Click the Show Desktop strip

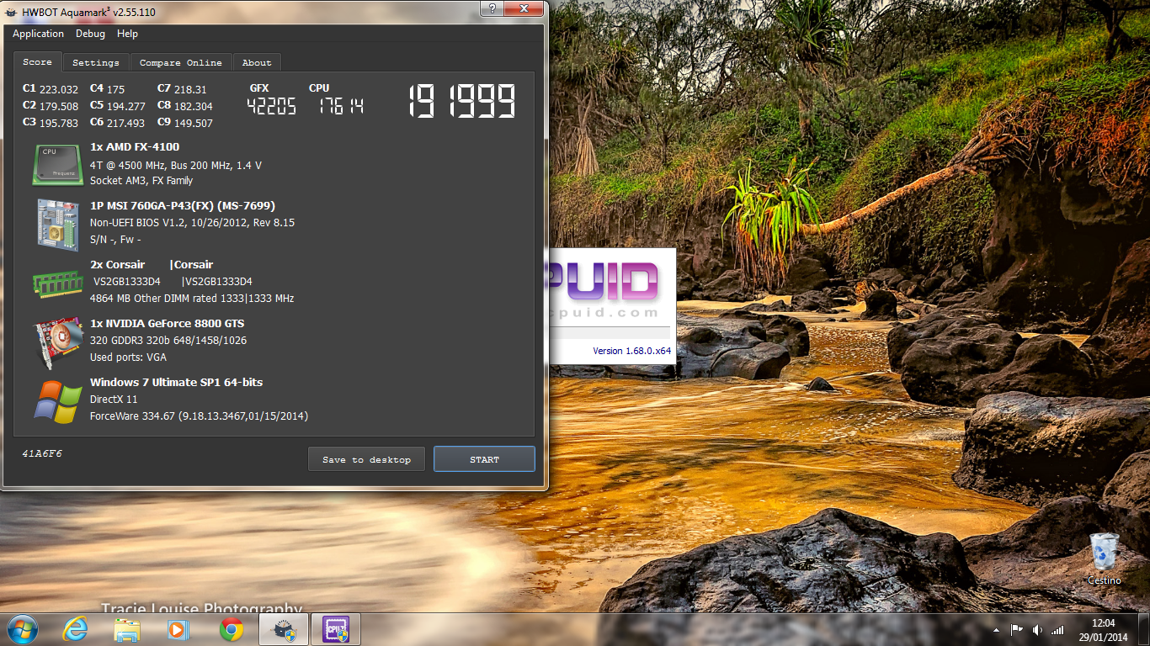[x=1145, y=630]
